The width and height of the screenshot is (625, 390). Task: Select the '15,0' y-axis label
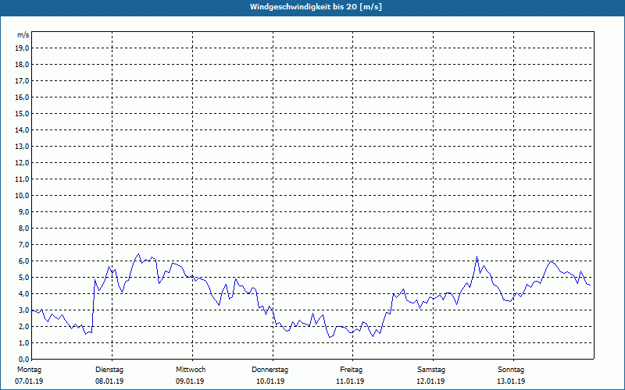pyautogui.click(x=23, y=113)
